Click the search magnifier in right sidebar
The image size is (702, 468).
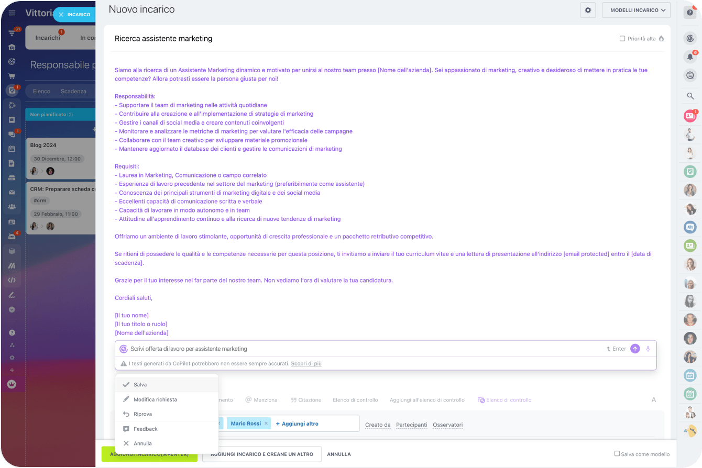pos(690,96)
